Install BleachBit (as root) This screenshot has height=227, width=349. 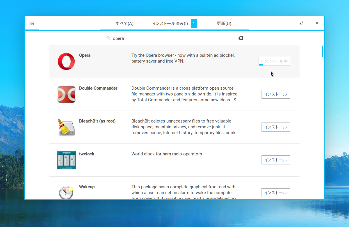point(276,127)
